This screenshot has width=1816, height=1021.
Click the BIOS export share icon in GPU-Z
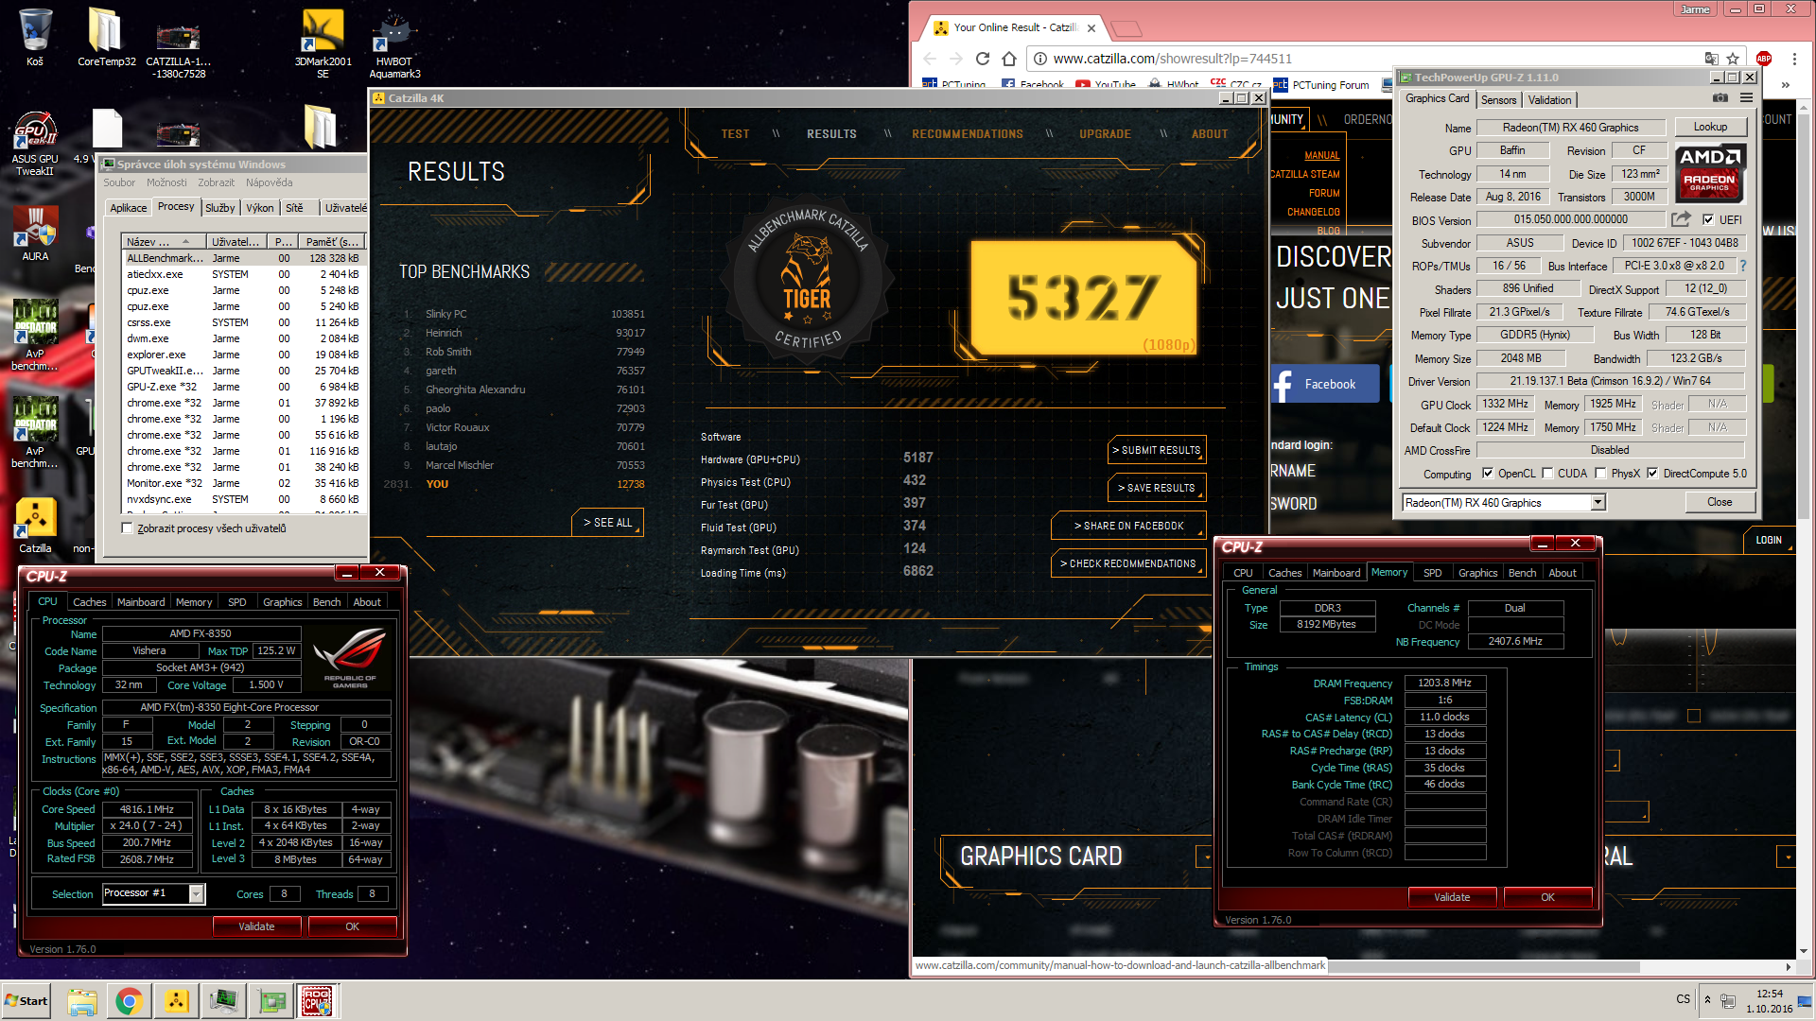(1681, 219)
